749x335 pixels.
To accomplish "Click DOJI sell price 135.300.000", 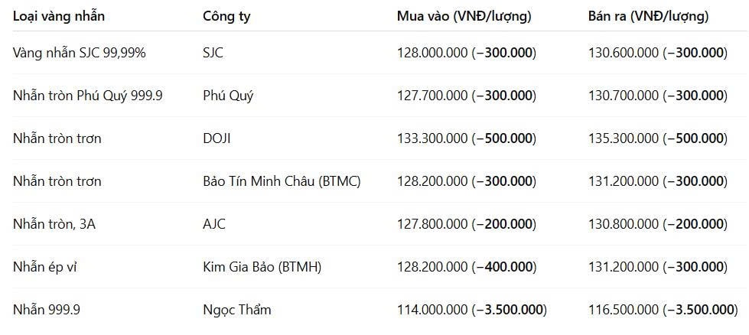I will (624, 139).
